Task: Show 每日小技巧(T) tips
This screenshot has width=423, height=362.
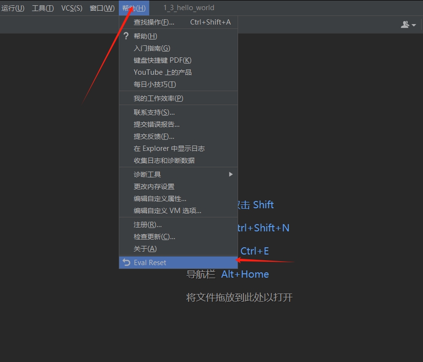Action: (x=155, y=84)
